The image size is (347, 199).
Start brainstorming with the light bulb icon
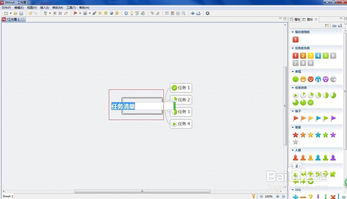(132, 13)
